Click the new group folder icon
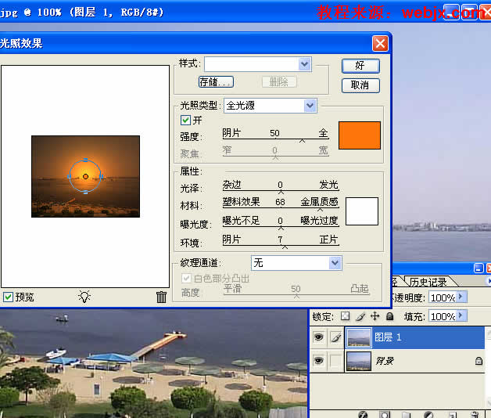The height and width of the screenshot is (418, 491). (x=406, y=415)
